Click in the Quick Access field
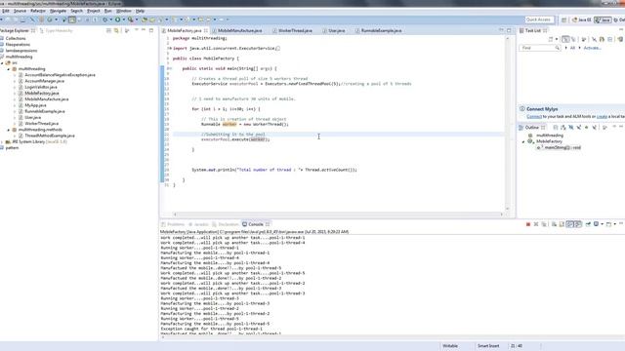Screen dimensions: 625x351 539,19
